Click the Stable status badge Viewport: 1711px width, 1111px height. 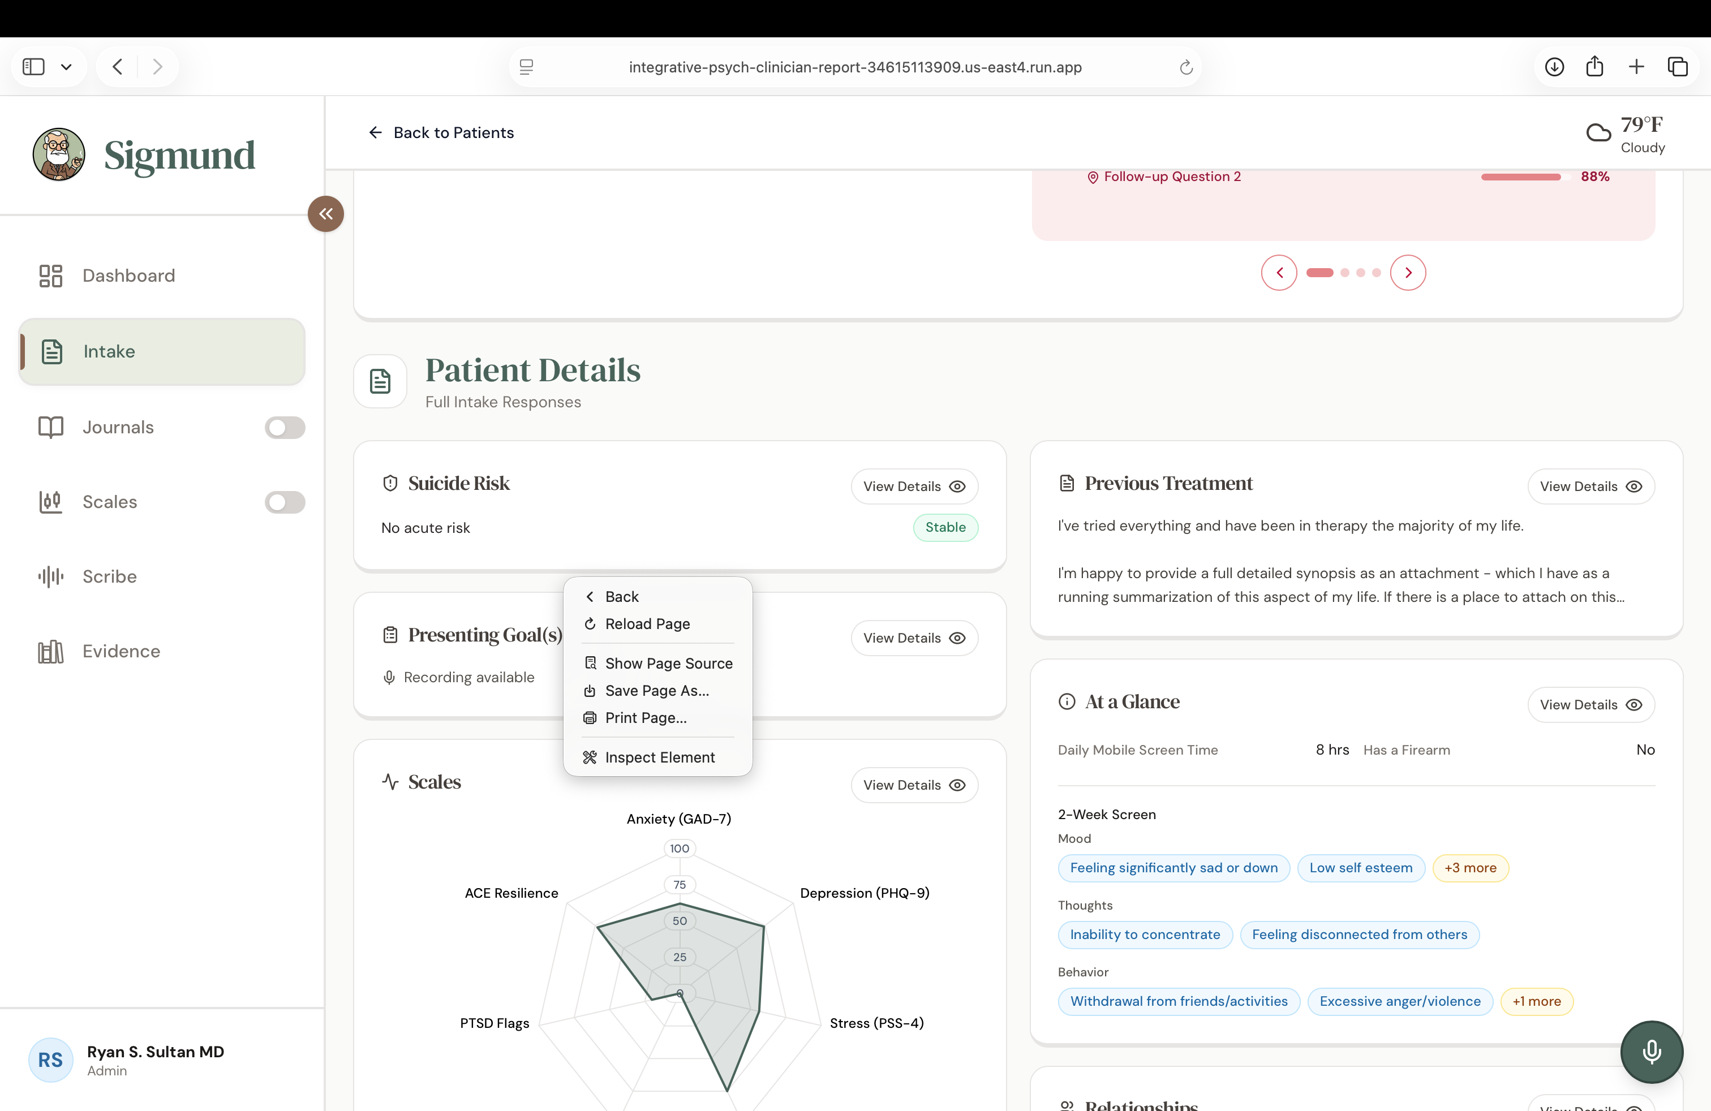[945, 527]
